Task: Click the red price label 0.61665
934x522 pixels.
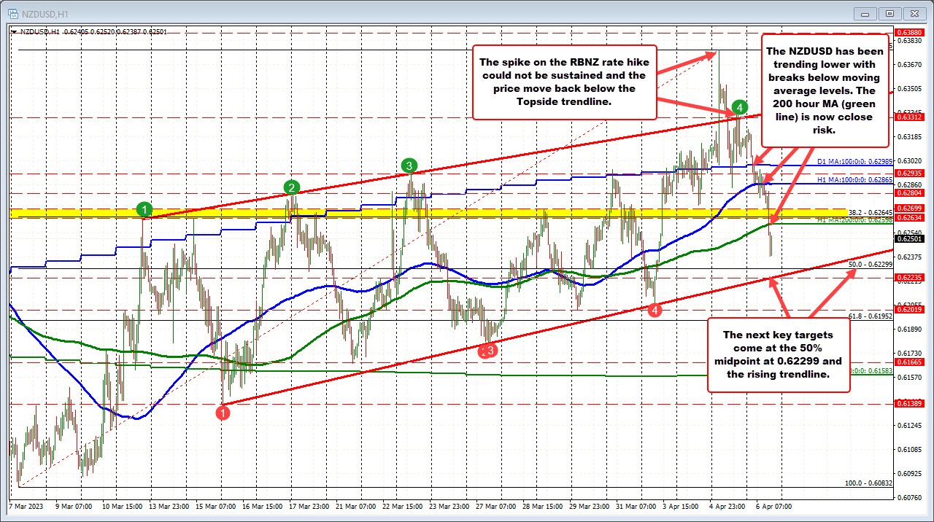Action: [908, 362]
